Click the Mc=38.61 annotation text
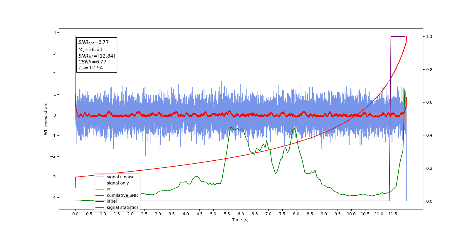This screenshot has width=470, height=235. [90, 50]
